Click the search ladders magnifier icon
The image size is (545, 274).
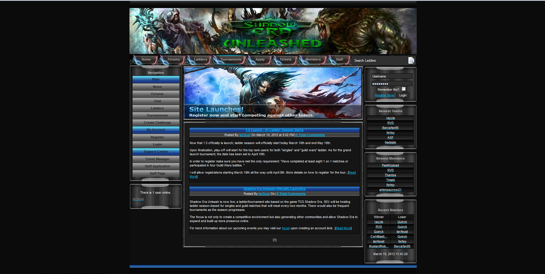coord(411,61)
